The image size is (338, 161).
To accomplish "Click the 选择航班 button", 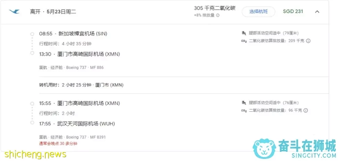I will [259, 12].
